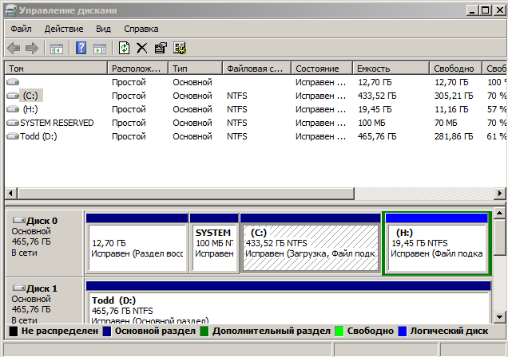Select the 12,70 ГБ recovery partition block
508x357 pixels.
click(136, 248)
